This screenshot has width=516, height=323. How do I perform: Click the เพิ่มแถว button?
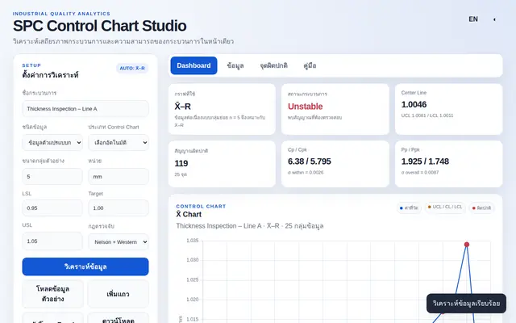(x=118, y=294)
